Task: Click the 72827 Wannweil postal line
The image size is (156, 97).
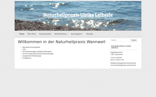Action: coord(116,54)
